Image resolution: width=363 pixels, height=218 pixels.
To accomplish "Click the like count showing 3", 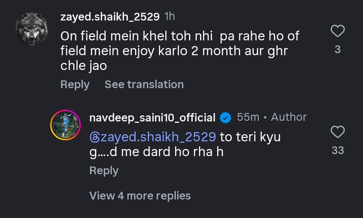I will point(338,49).
